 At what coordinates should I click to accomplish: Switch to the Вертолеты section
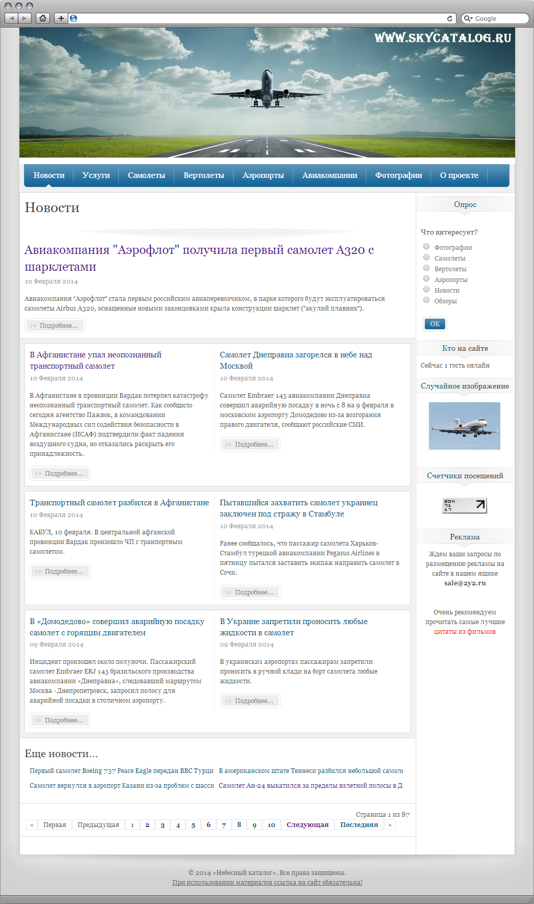204,175
